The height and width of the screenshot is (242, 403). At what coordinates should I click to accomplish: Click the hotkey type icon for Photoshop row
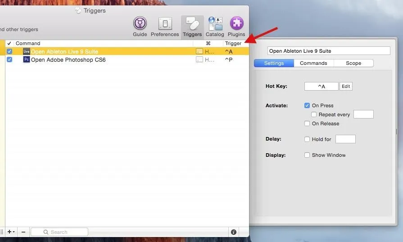coord(199,59)
